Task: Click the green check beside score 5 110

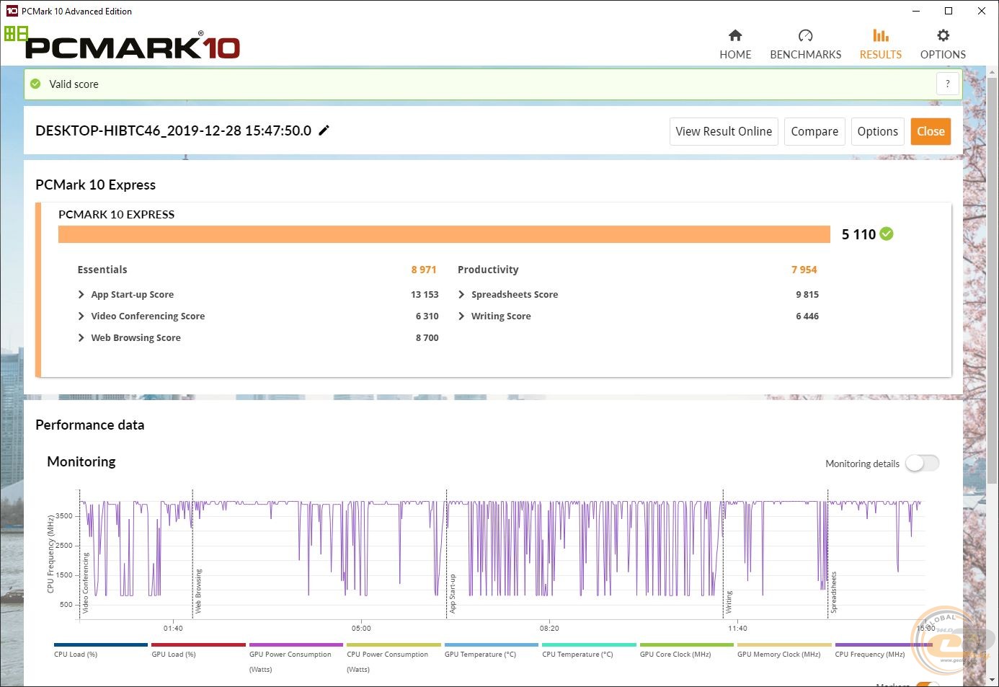Action: pyautogui.click(x=887, y=234)
